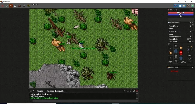
Task: Minimize the Habilidades panel
Action: point(190,22)
